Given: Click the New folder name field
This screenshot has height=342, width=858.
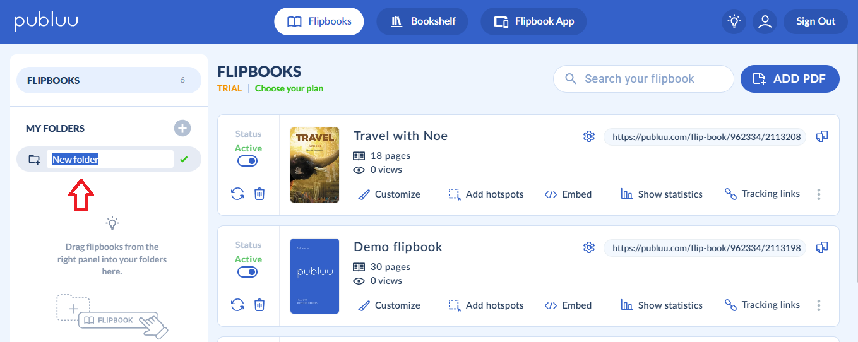Looking at the screenshot, I should [110, 160].
